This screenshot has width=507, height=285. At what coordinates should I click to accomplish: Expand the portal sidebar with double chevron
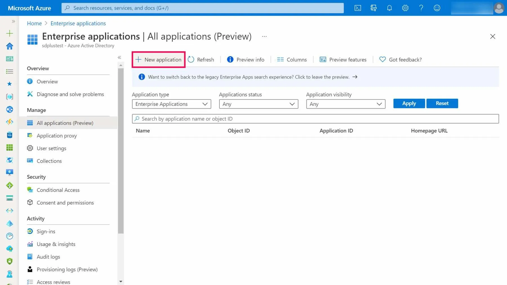point(13,21)
